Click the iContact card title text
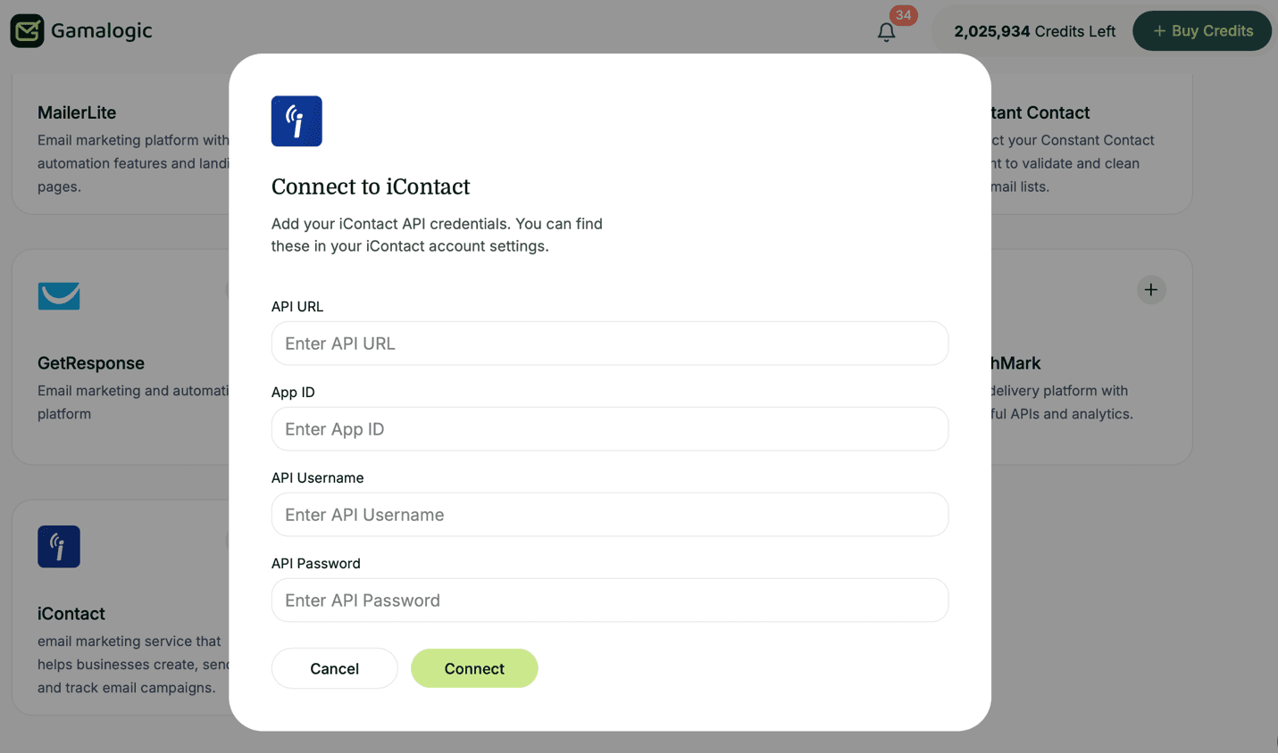1278x753 pixels. (71, 614)
